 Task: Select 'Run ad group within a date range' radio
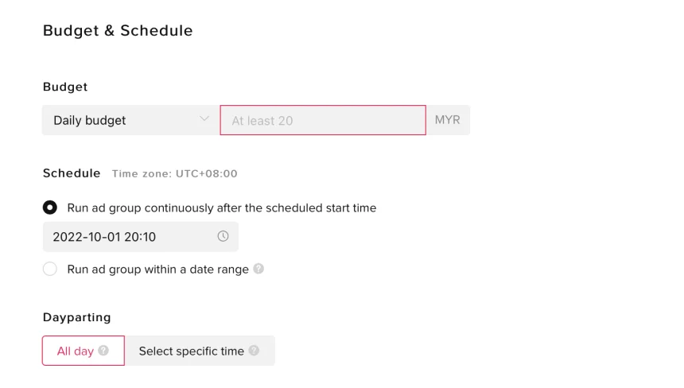50,269
